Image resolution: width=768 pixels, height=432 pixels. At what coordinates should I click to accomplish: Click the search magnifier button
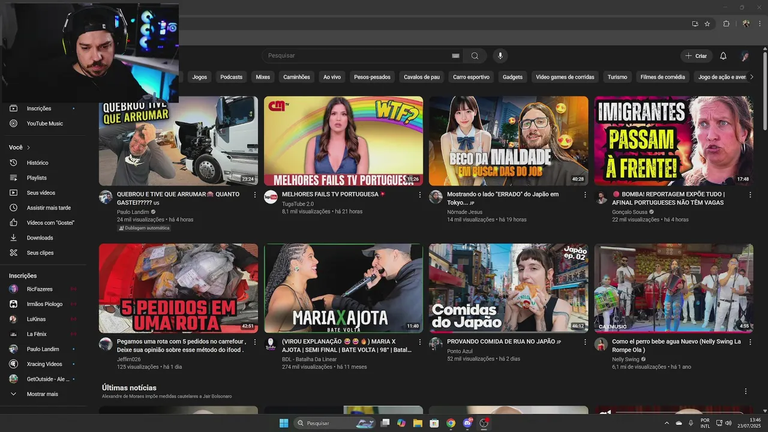(x=475, y=56)
